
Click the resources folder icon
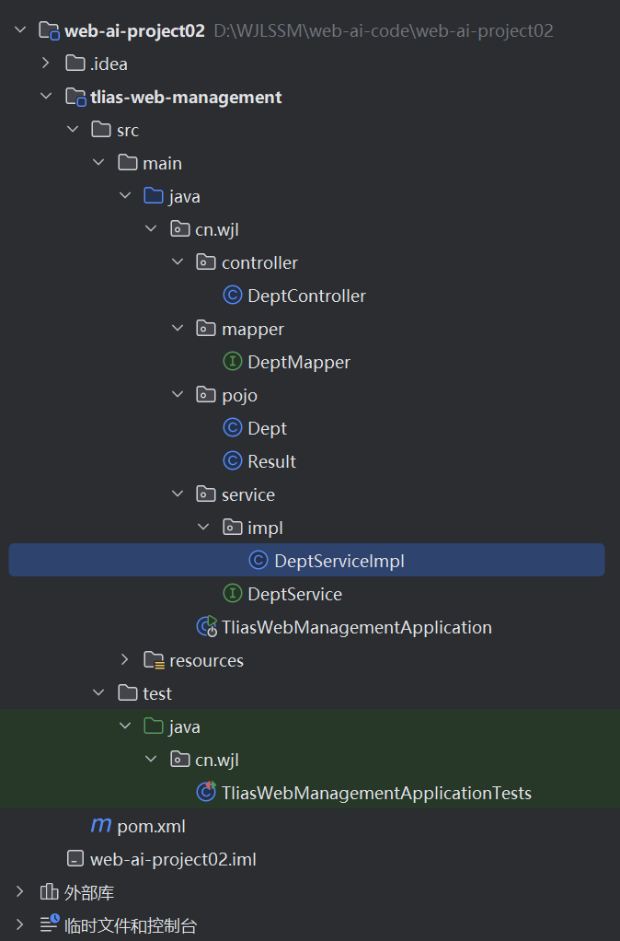[155, 660]
